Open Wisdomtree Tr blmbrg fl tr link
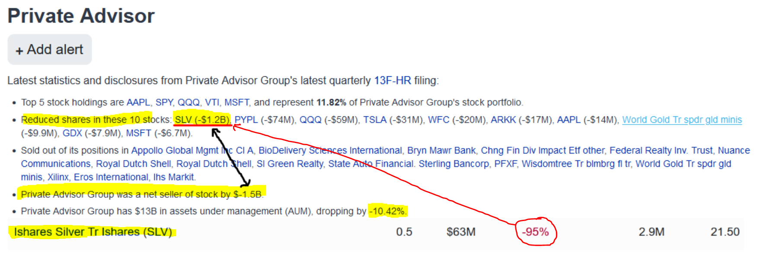 click(x=576, y=164)
